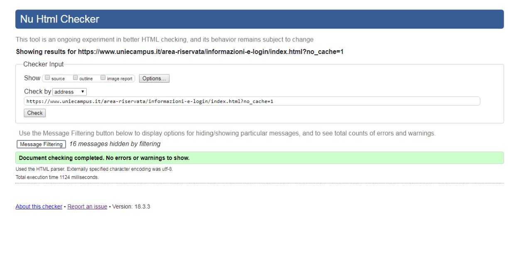Click the 'Version: 18.3.3' text
The width and height of the screenshot is (519, 255).
(131, 206)
